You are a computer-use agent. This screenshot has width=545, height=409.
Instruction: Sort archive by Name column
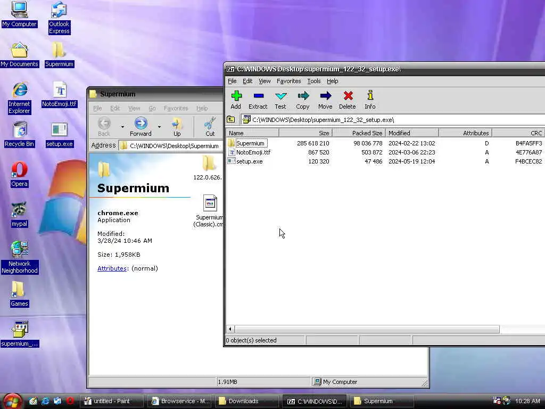coord(252,133)
